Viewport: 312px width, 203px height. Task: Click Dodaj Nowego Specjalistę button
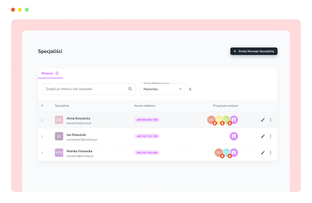click(x=254, y=51)
